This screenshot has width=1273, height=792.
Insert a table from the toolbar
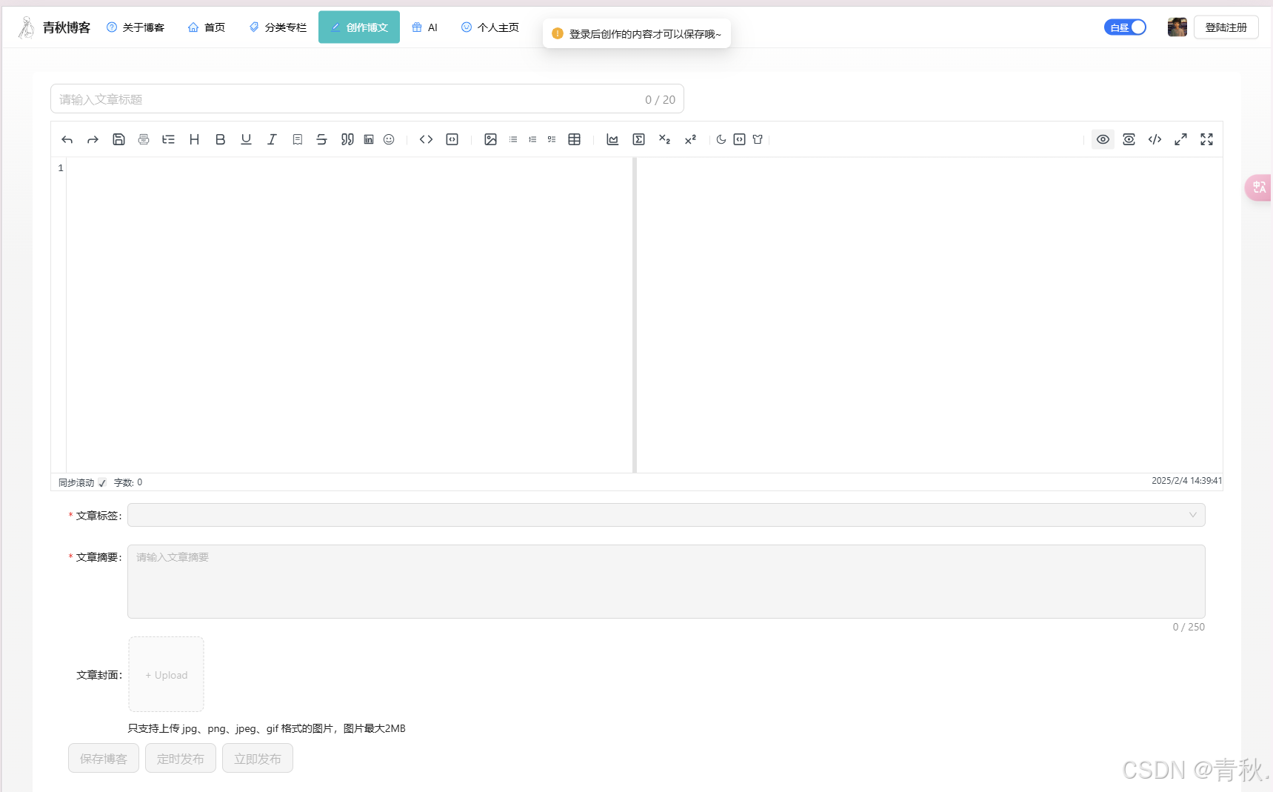(574, 139)
